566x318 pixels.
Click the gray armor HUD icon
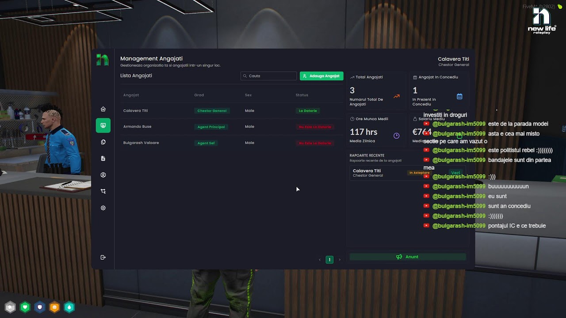pos(11,307)
